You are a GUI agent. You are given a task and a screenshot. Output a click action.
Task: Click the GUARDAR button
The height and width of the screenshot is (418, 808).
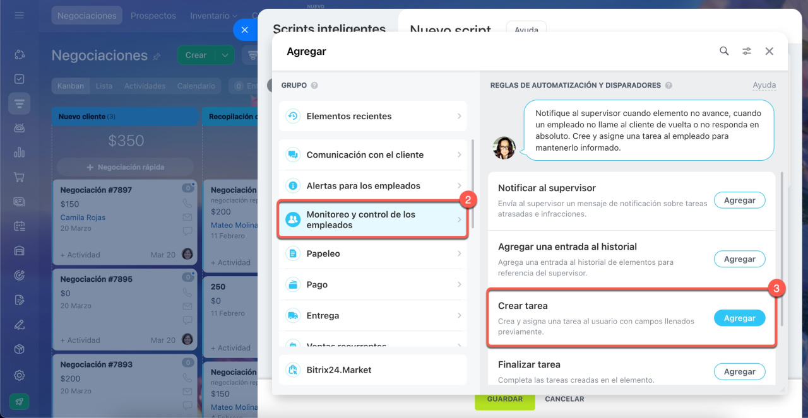pyautogui.click(x=504, y=399)
